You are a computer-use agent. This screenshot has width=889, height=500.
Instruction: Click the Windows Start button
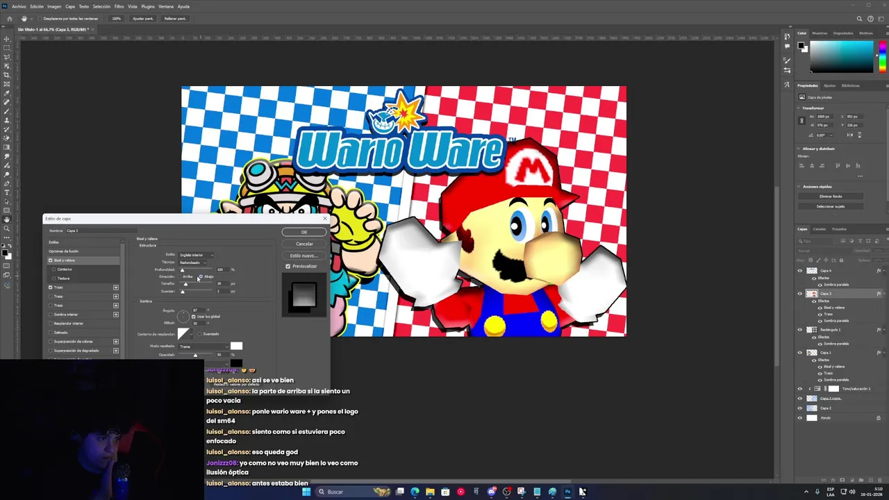(x=306, y=492)
